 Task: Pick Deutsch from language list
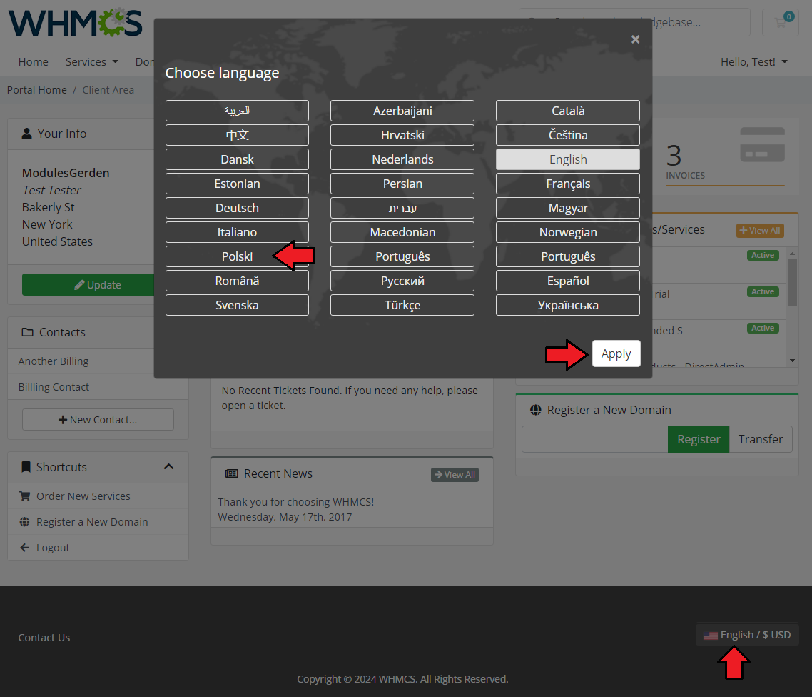237,208
